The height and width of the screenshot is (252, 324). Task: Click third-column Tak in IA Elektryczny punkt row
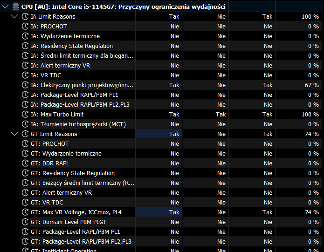click(x=268, y=85)
